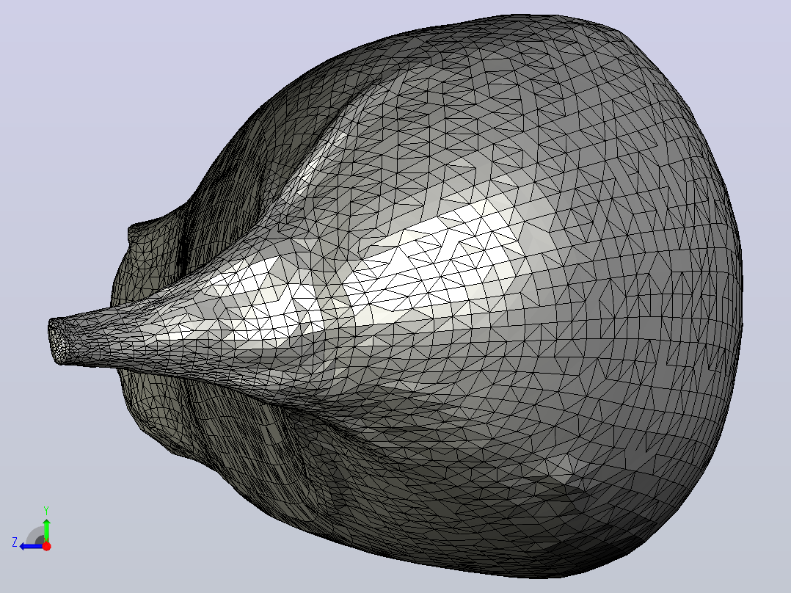Select the narrow stem tip of the meshed model

(x=59, y=340)
